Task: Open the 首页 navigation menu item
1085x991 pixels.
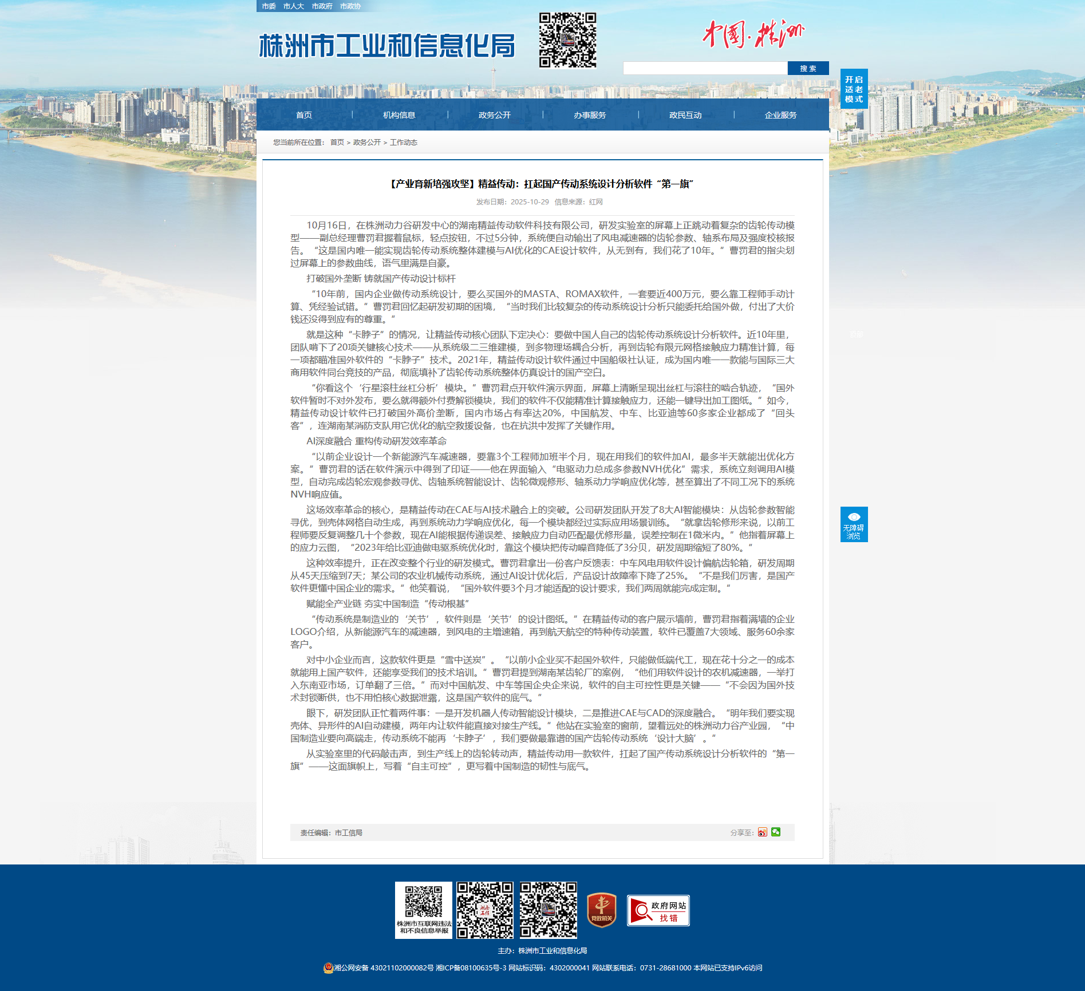Action: [x=304, y=115]
